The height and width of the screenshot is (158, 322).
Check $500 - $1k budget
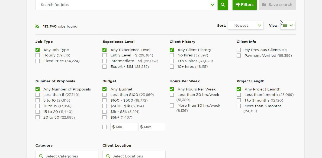[x=105, y=106]
